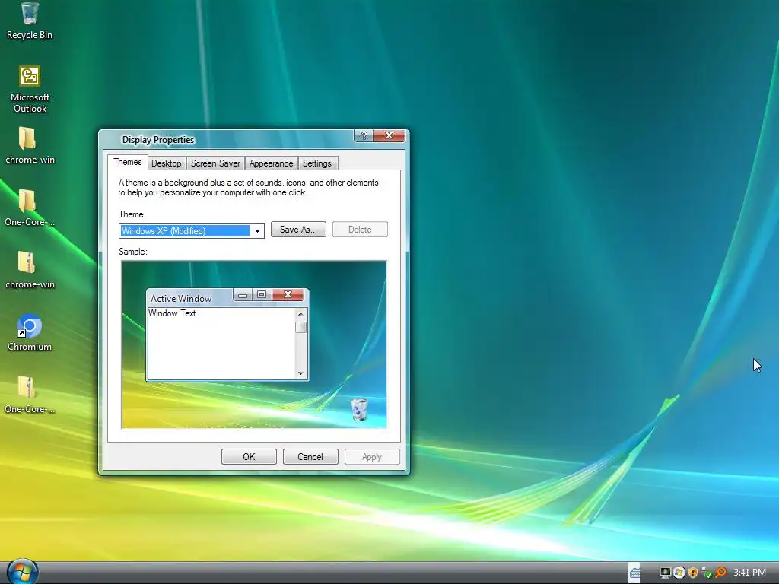
Task: Click the keyboard language bar icon
Action: [x=634, y=573]
